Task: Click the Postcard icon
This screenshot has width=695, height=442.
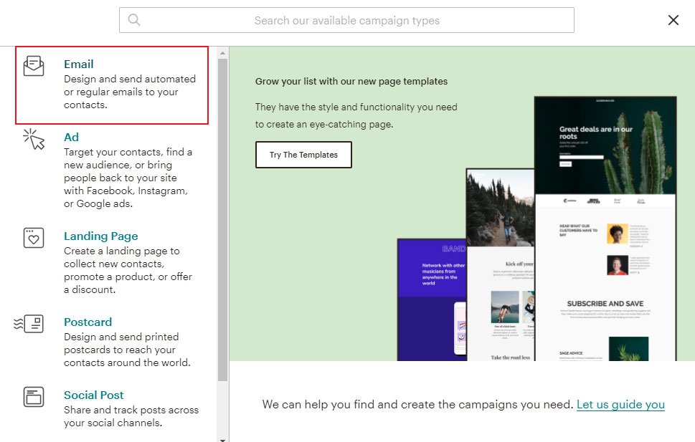Action: [x=29, y=324]
